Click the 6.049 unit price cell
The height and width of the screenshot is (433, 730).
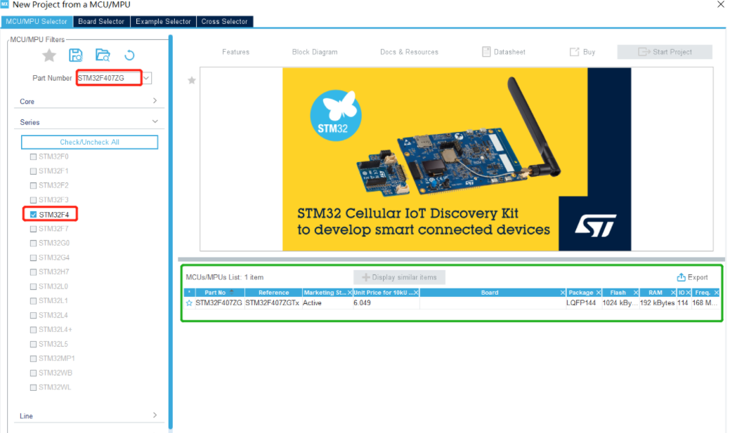[386, 302]
